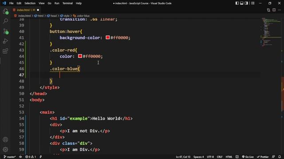Open the Accounts menu icon
The image size is (284, 159).
click(5, 140)
